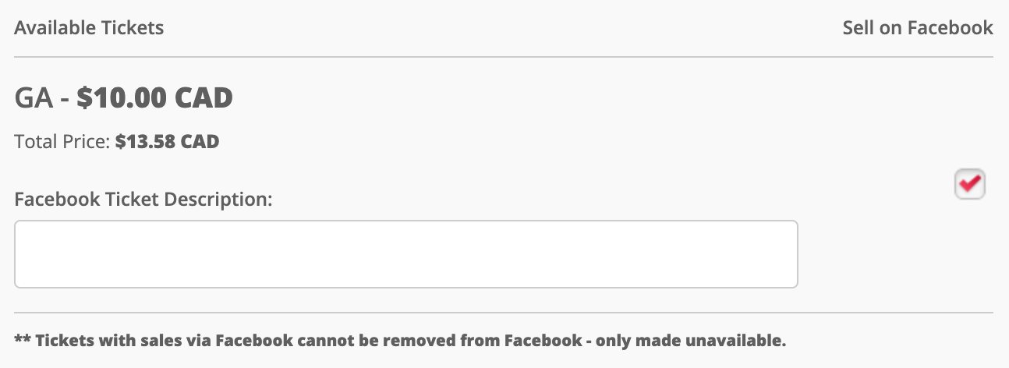The height and width of the screenshot is (368, 1009).
Task: Click the word Facebook in the column header
Action: pyautogui.click(x=950, y=28)
